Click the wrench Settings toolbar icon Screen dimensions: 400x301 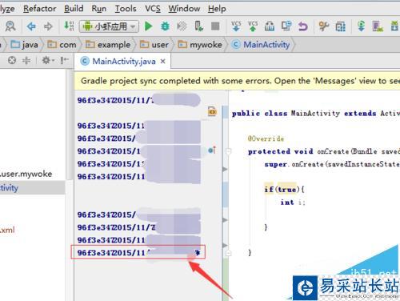coord(323,26)
